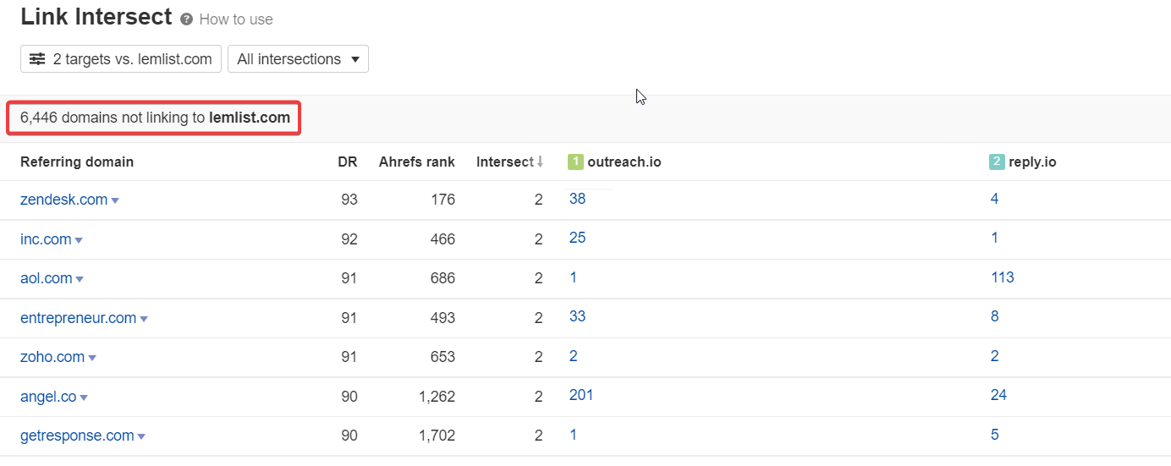Screen dimensions: 1171x466
Task: Open getresponse.com's 5 reply.io links
Action: 995,435
